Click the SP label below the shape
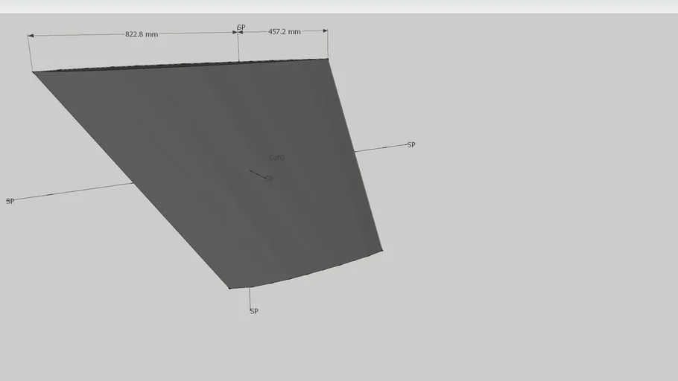 [x=254, y=311]
